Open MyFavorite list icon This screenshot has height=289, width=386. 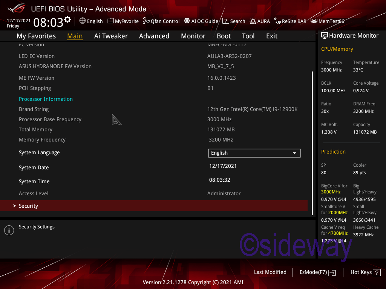tap(110, 21)
